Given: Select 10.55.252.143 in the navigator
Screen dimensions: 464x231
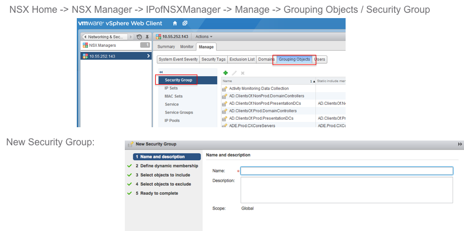Looking at the screenshot, I should point(116,56).
